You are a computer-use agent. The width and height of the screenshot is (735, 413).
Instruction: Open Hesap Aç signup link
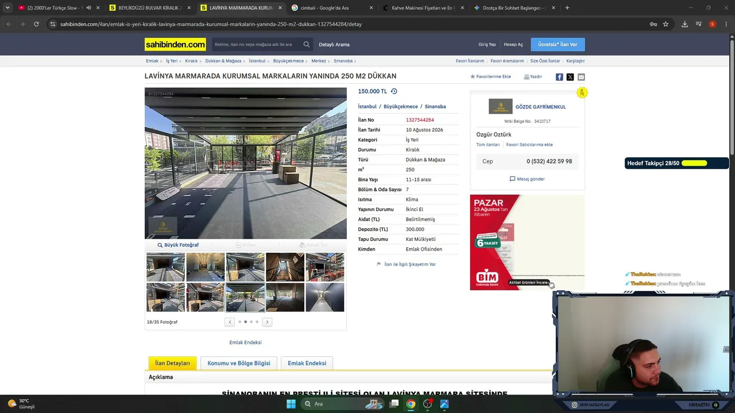[513, 45]
